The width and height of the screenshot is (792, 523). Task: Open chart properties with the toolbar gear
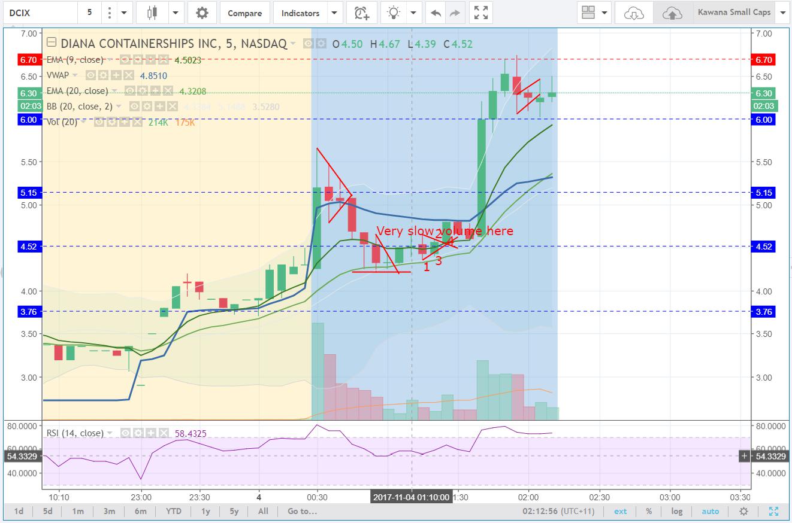pos(202,13)
